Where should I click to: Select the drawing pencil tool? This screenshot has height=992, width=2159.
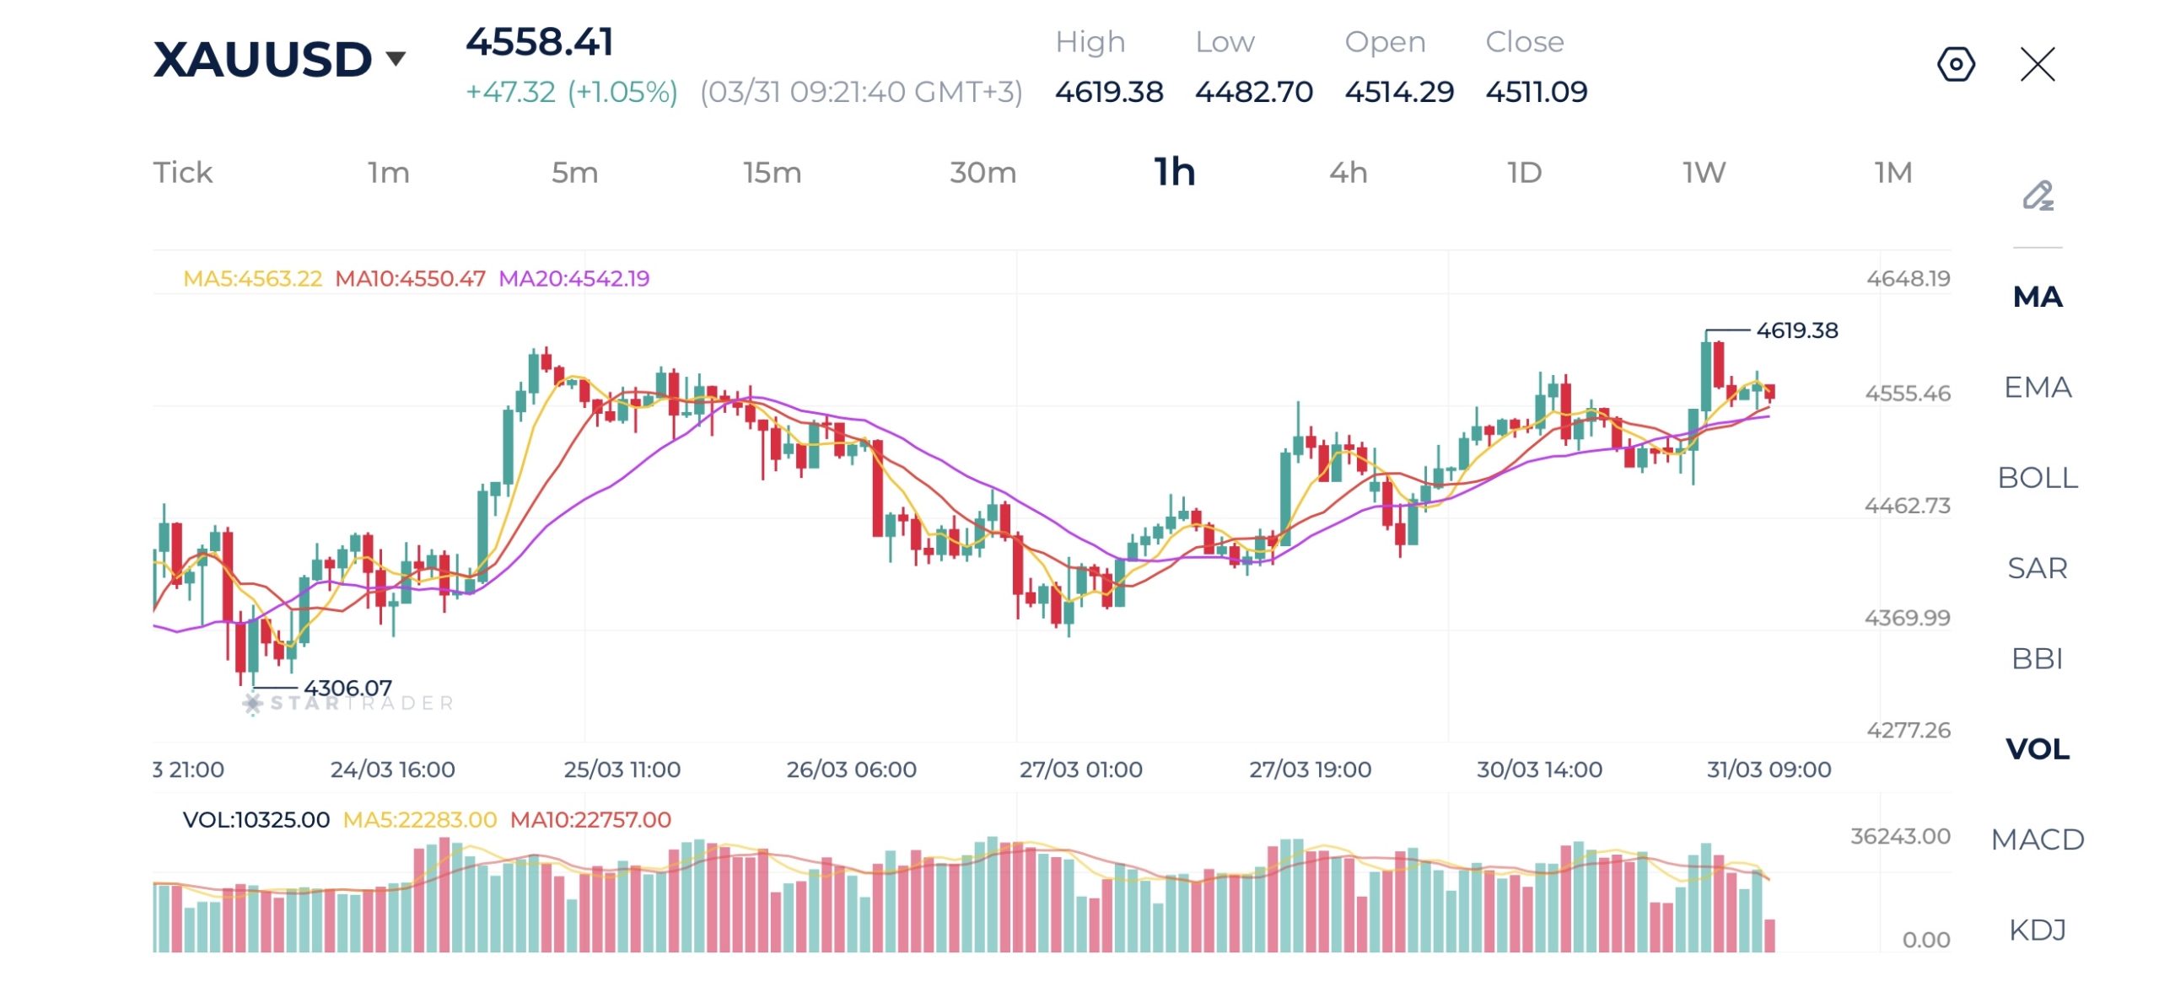pos(2037,196)
